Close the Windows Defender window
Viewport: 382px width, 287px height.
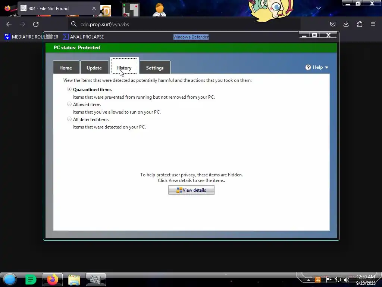click(328, 35)
